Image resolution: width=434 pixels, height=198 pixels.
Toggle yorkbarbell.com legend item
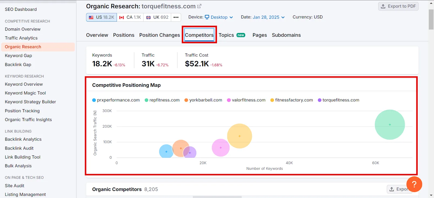203,100
